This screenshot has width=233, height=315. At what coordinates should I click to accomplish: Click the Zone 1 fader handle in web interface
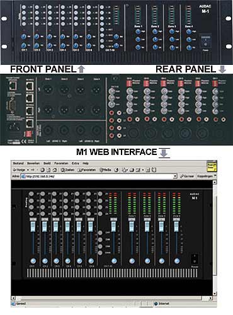pos(132,226)
